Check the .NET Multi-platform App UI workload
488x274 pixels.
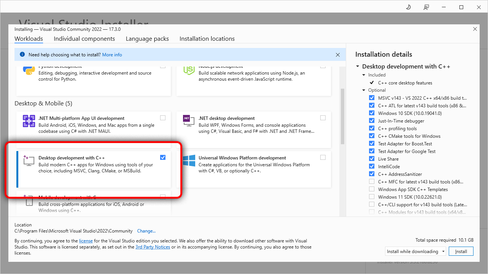point(163,118)
